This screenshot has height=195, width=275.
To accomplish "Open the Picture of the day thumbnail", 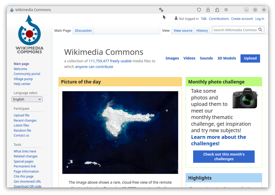I will click(x=120, y=132).
